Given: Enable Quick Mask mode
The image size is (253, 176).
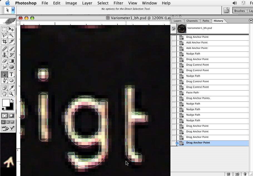Looking at the screenshot, I should (11, 116).
